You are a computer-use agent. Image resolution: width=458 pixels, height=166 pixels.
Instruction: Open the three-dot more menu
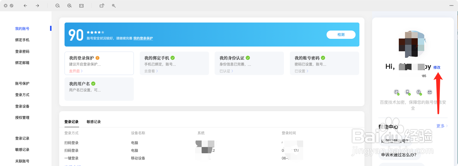(x=451, y=6)
